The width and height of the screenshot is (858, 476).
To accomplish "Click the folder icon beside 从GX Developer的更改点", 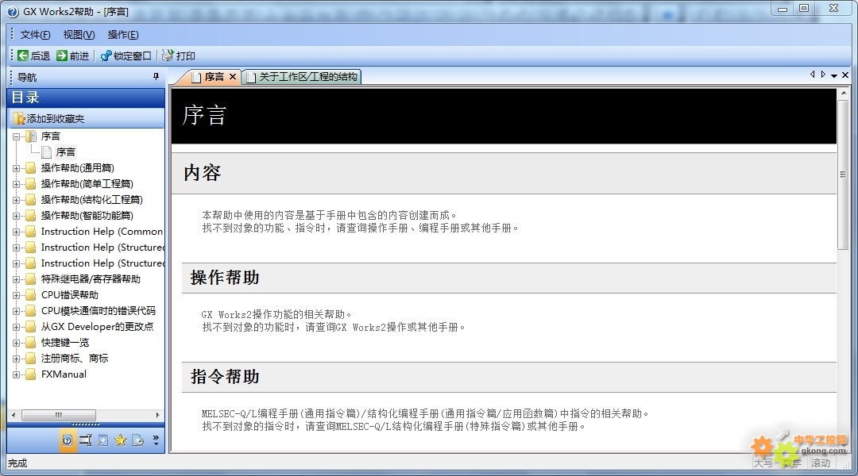I will click(31, 327).
